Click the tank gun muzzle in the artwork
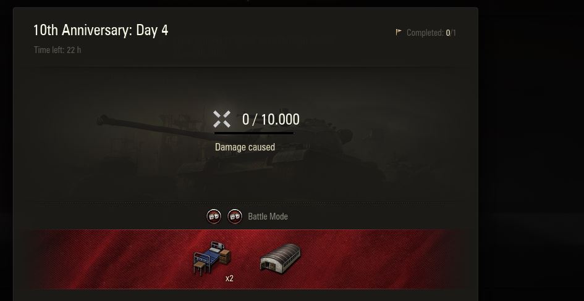The image size is (584, 301). coord(103,120)
